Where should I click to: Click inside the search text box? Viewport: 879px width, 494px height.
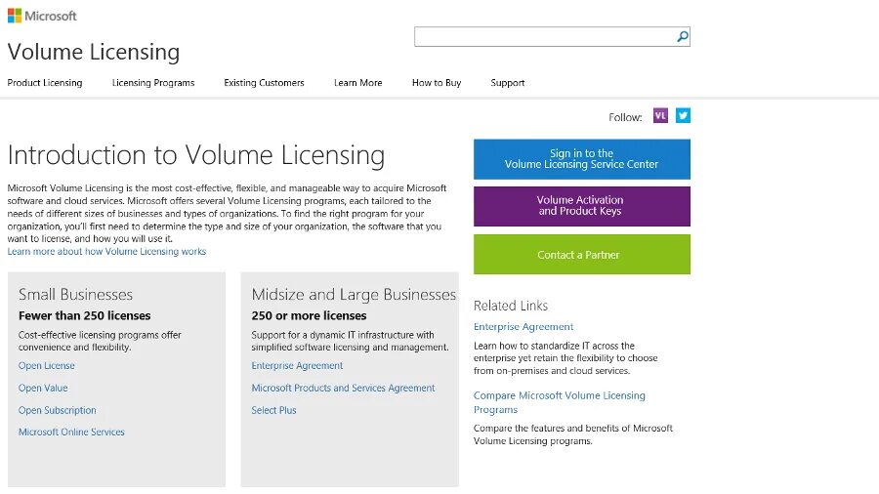pyautogui.click(x=544, y=37)
